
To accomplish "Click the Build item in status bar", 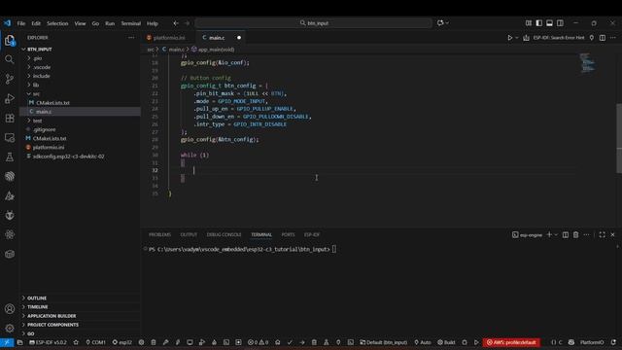I will pos(446,342).
